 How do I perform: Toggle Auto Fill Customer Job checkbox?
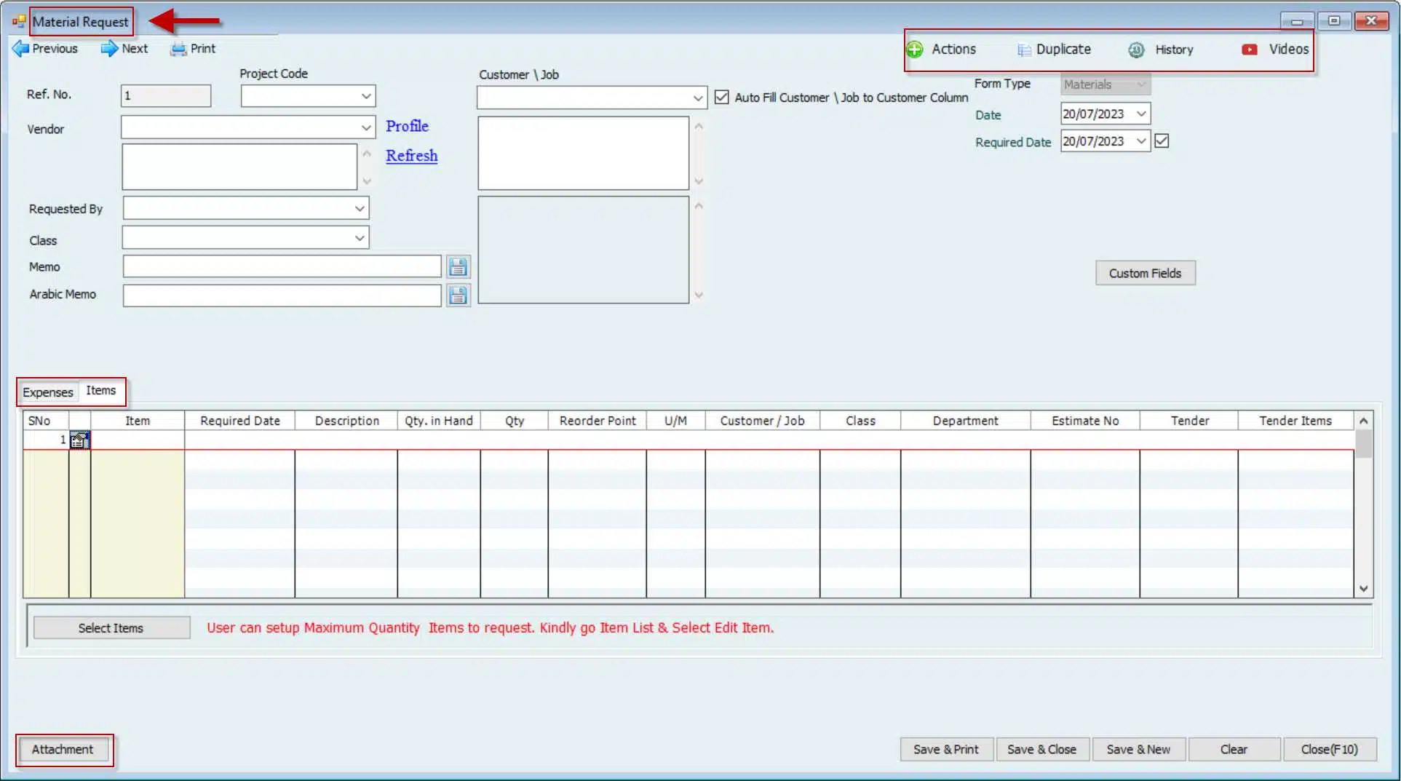pos(721,97)
